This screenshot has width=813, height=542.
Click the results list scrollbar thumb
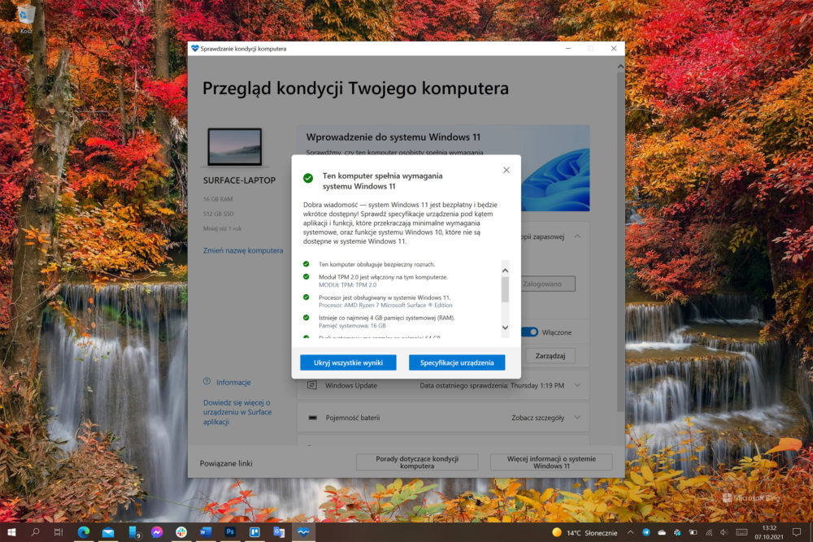pos(505,289)
